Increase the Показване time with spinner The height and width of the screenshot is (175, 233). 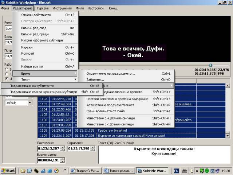[x=63, y=147]
